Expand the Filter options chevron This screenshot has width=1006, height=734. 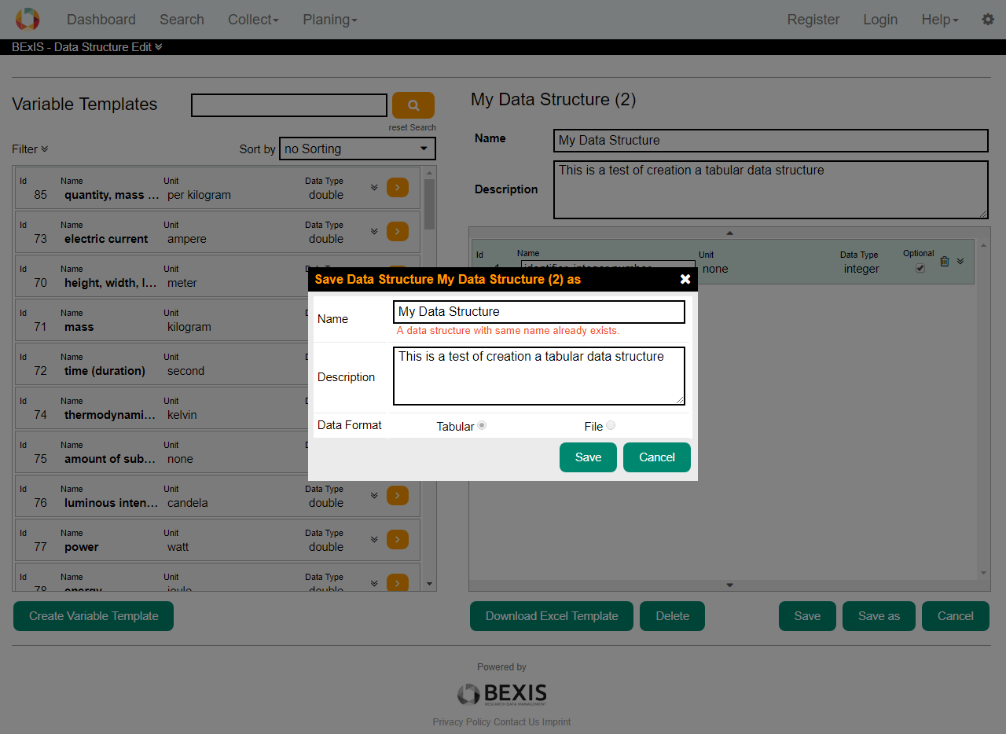pyautogui.click(x=45, y=149)
